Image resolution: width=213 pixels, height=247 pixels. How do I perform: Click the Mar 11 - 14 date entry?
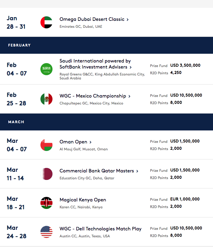pyautogui.click(x=15, y=174)
